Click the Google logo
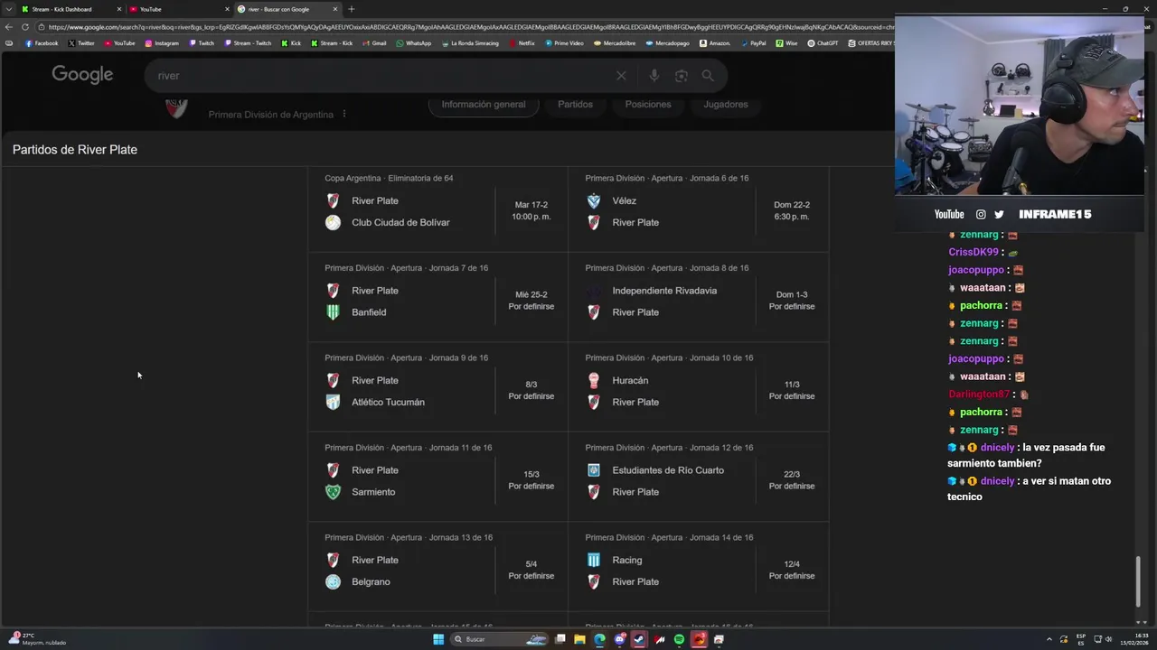Image resolution: width=1157 pixels, height=650 pixels. [82, 75]
